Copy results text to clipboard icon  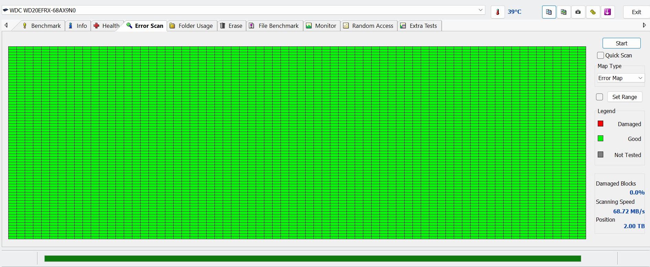(x=549, y=12)
